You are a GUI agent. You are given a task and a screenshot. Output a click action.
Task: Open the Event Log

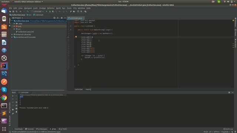[x=228, y=129]
